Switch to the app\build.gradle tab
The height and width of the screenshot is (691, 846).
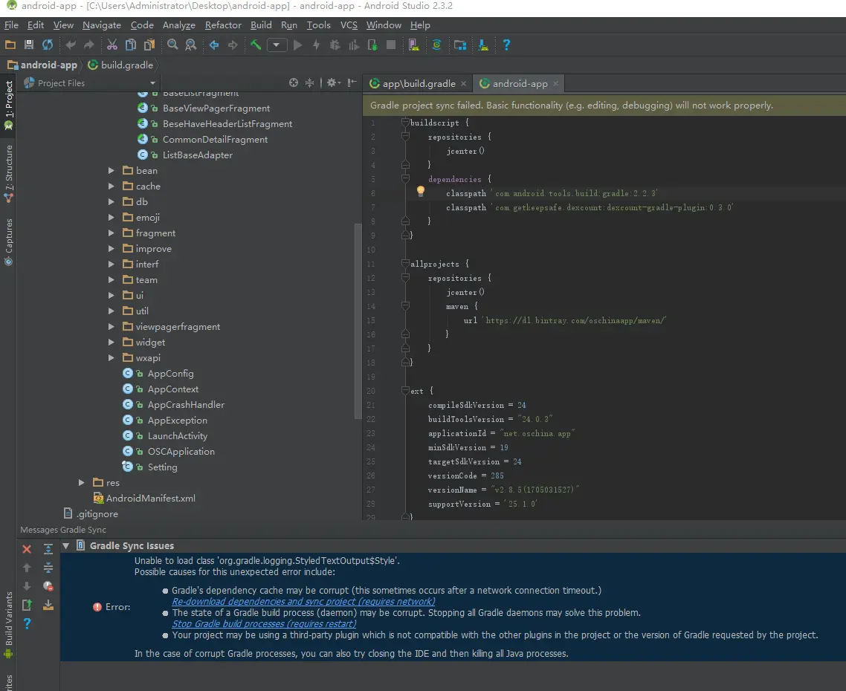pyautogui.click(x=419, y=84)
